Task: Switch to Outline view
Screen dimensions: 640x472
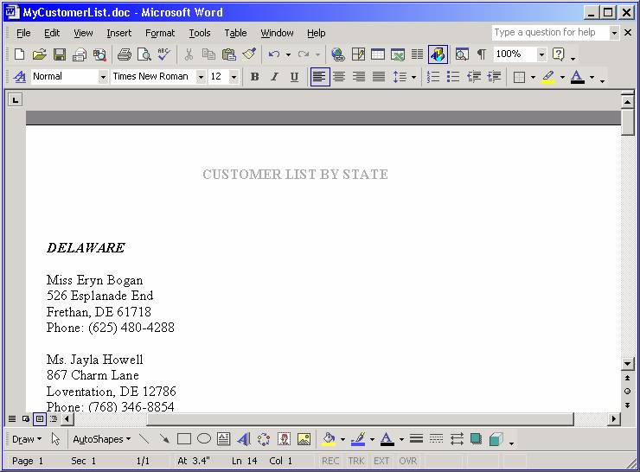Action: [54, 419]
